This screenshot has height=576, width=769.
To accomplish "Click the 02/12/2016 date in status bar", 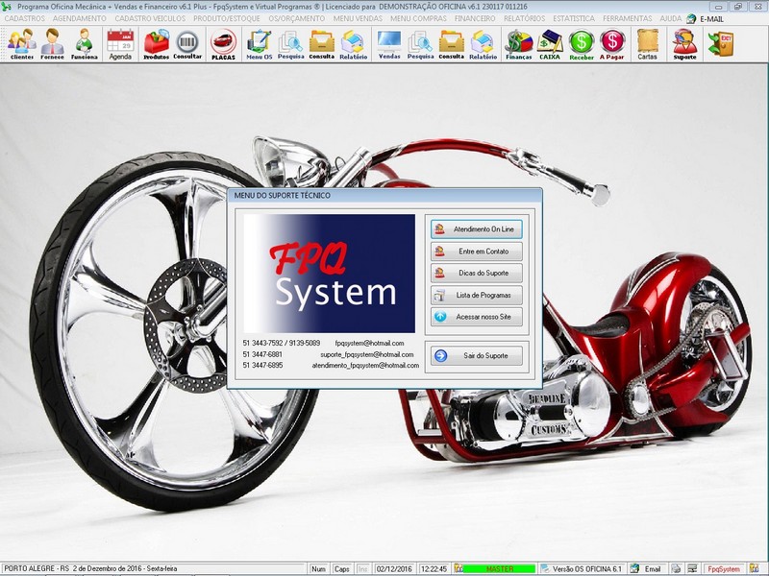I will [394, 568].
